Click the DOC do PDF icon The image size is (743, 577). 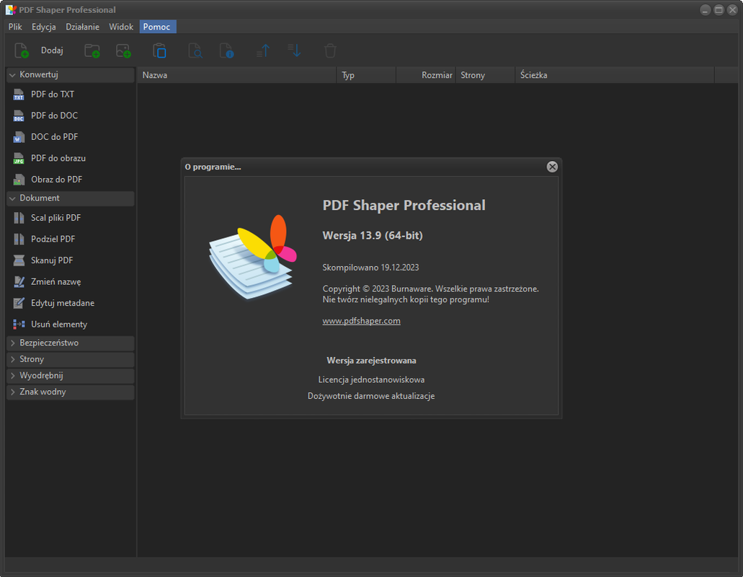pos(19,137)
